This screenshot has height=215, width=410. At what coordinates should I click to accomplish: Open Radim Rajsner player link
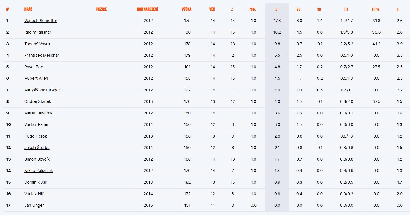click(x=38, y=32)
